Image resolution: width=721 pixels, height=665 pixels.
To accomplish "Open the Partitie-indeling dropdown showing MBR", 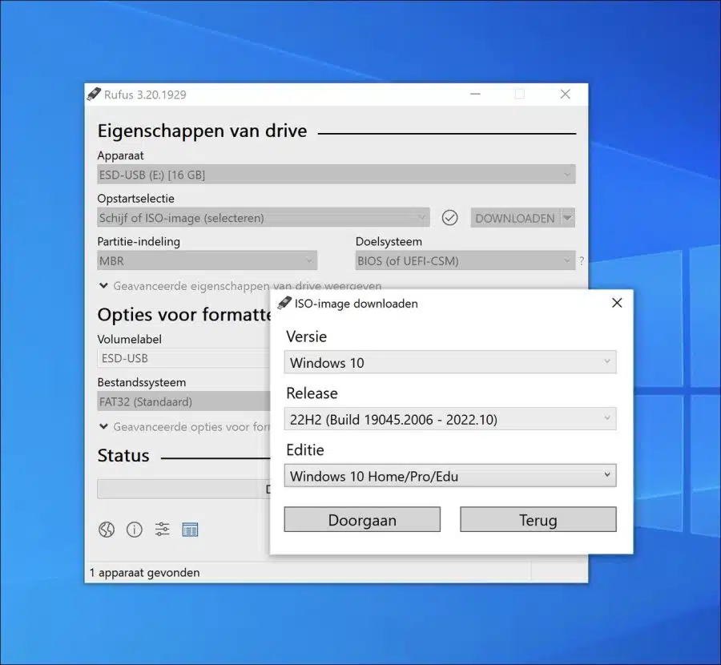I will (207, 260).
